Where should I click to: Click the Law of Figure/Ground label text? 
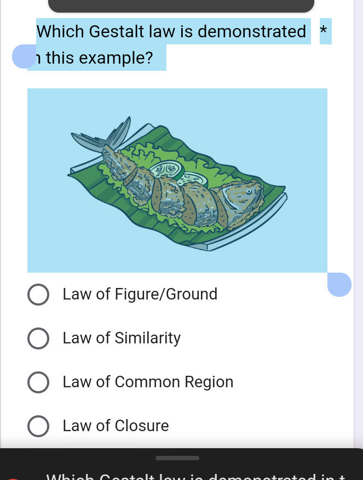tap(140, 295)
